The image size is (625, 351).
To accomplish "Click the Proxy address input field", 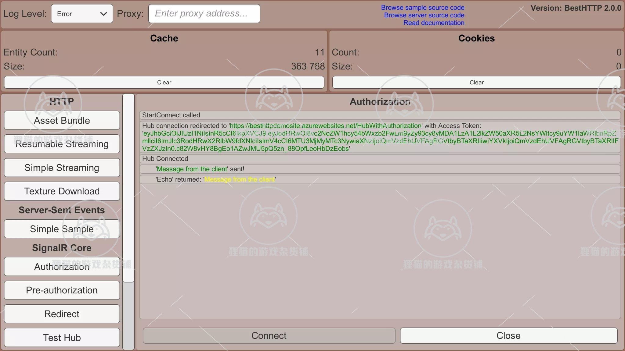I will pos(204,14).
